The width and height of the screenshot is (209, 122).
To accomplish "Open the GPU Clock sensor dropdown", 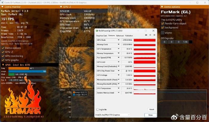I will (x=119, y=40).
